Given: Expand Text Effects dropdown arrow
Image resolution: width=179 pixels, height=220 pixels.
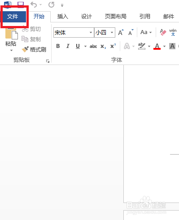Looking at the screenshot, I should point(134,46).
